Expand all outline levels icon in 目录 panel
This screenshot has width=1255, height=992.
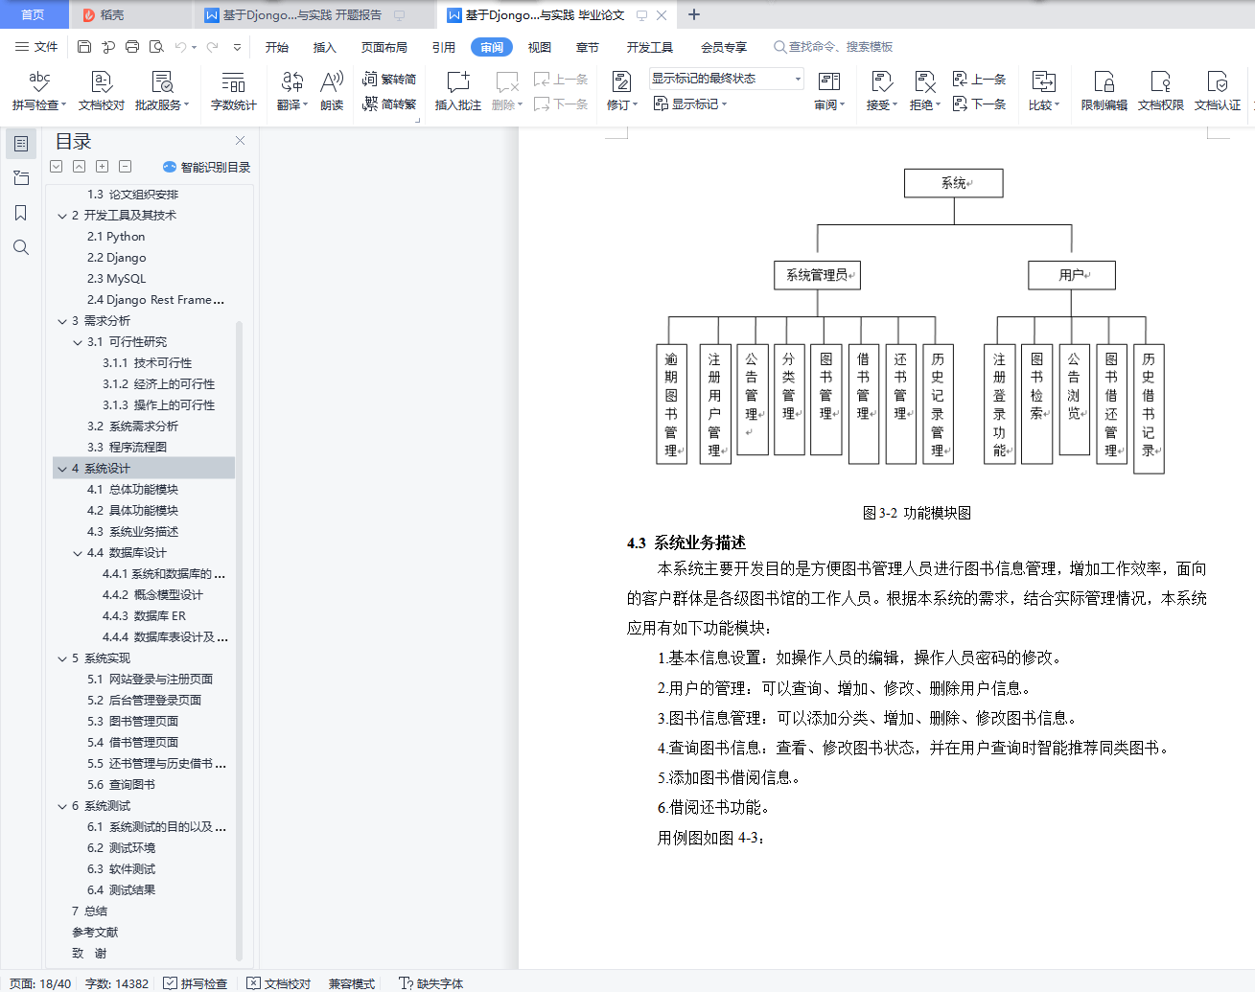point(57,167)
